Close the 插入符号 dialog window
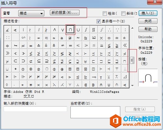Viewport: 163px width, 130px height. (x=155, y=2)
